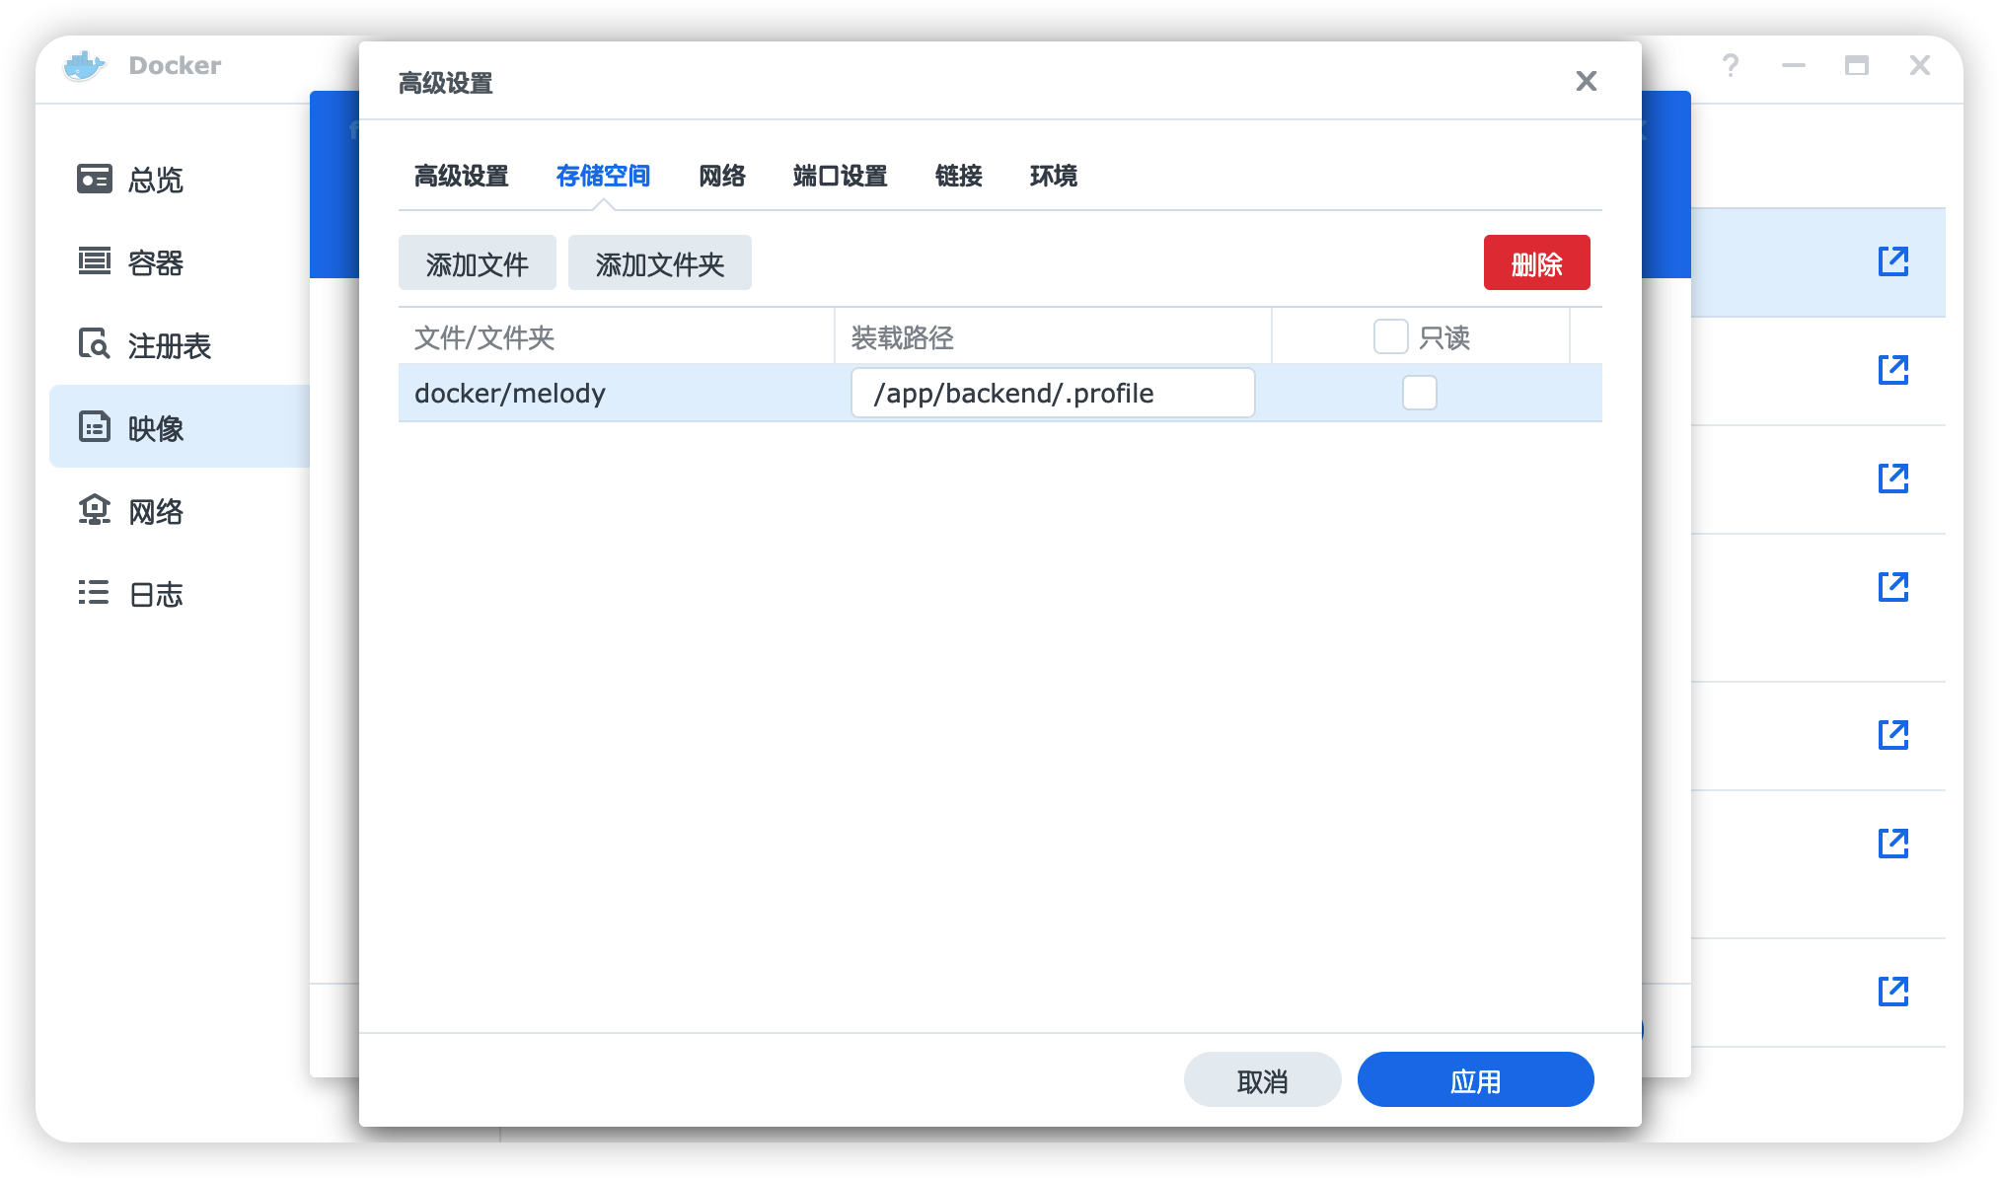Switch to the 高级设置 tab

point(461,176)
